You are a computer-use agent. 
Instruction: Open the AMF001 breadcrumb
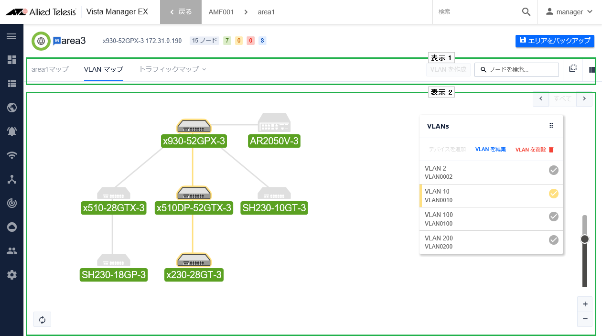click(x=221, y=12)
